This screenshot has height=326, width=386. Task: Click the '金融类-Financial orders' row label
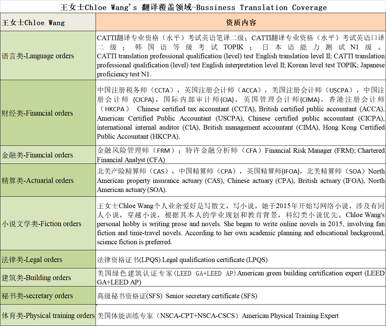tap(48, 155)
